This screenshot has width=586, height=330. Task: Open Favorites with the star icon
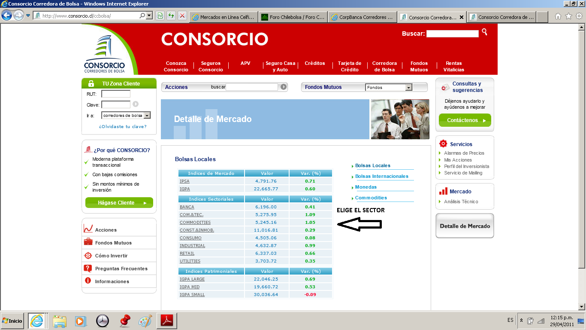[569, 16]
